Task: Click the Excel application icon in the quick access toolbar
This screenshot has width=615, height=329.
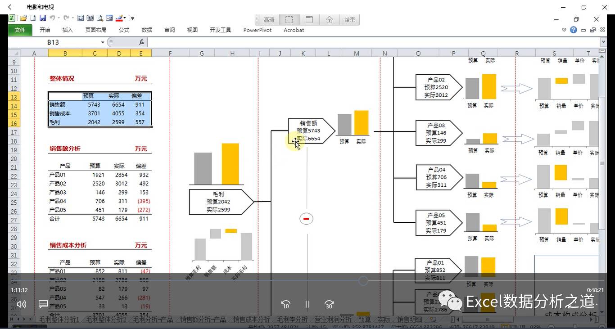Action: (x=12, y=18)
